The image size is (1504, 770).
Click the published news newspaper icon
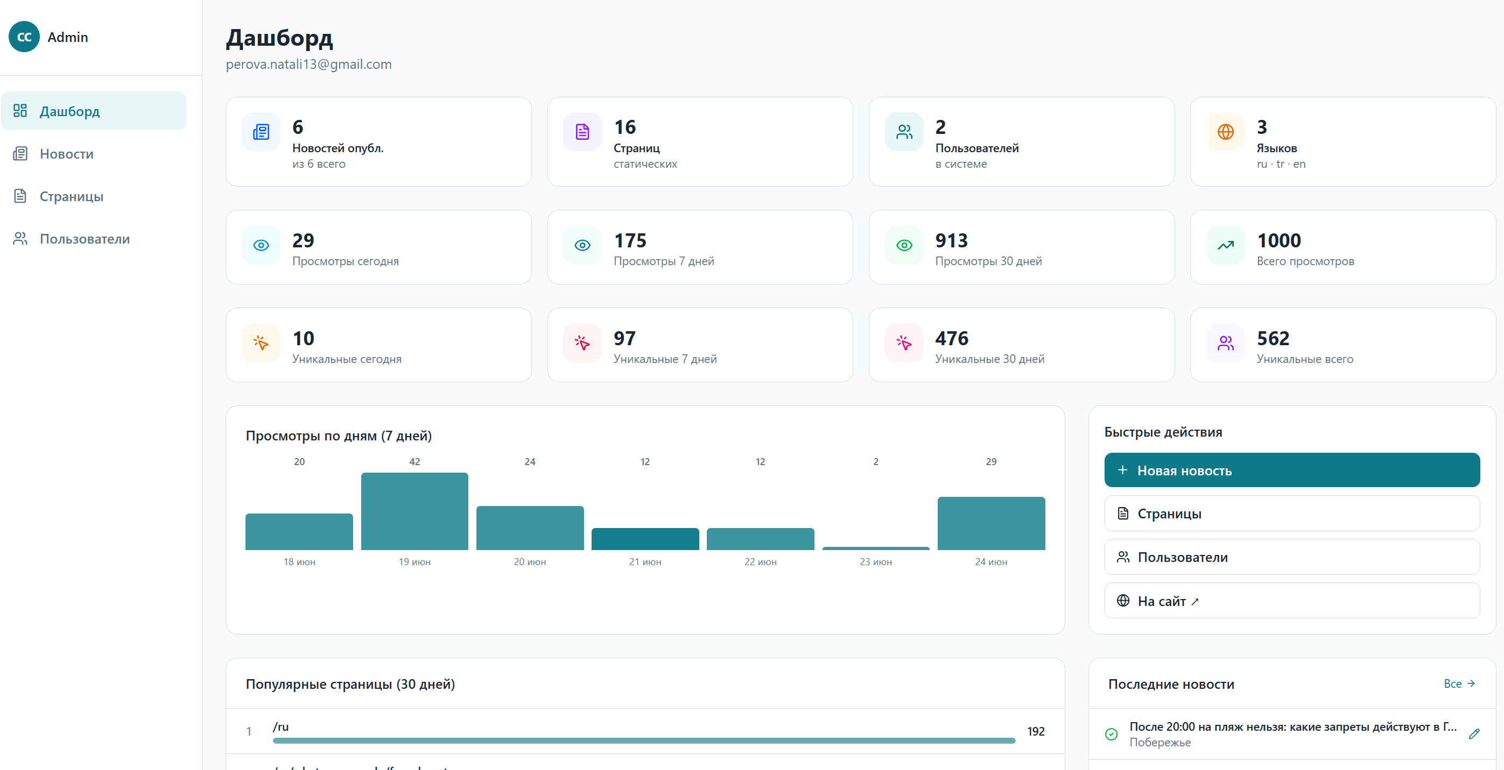261,132
